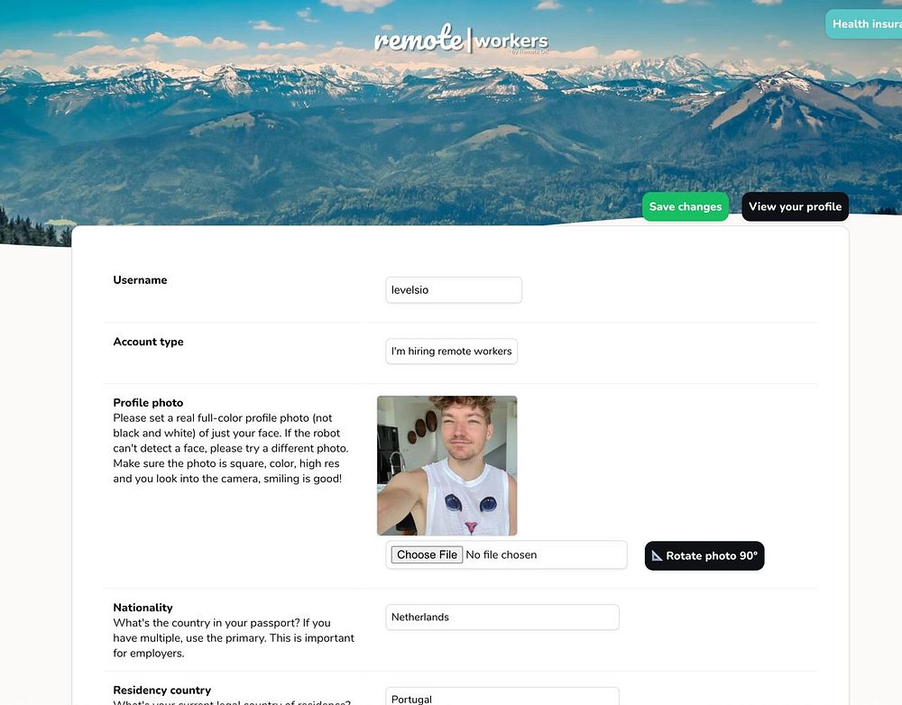Click the Profile photo heading

click(148, 402)
